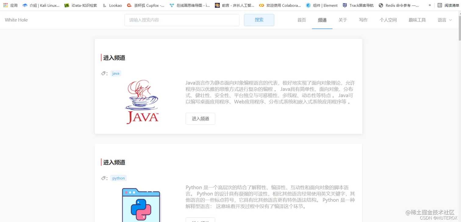The image size is (461, 222).
Task: Click the 搜索 search button
Action: pyautogui.click(x=259, y=20)
